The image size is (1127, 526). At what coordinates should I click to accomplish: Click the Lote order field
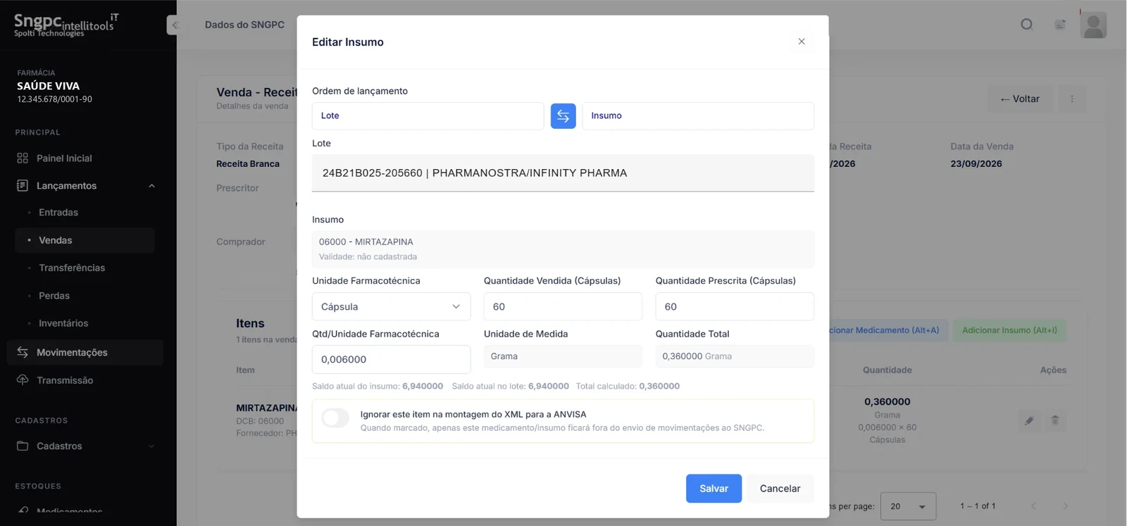428,116
